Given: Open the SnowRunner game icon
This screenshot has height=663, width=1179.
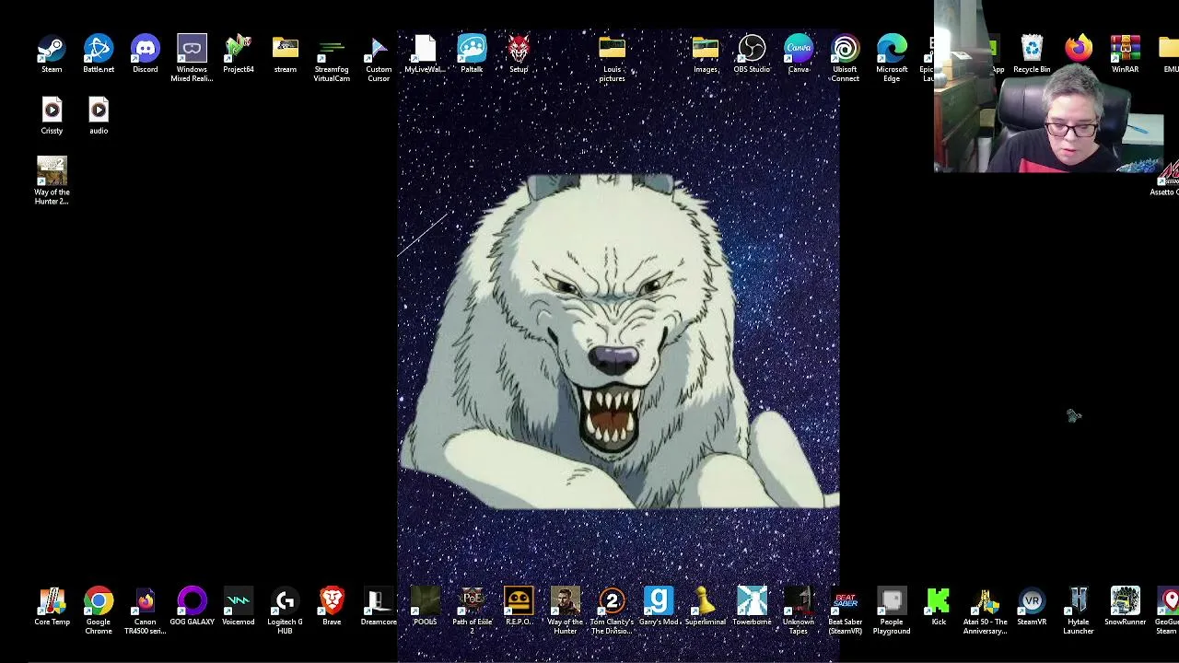Looking at the screenshot, I should 1125,601.
